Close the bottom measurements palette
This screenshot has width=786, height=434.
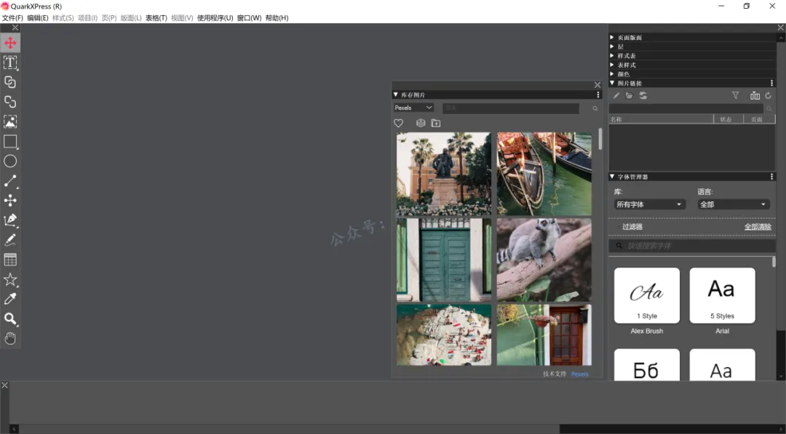coord(4,385)
